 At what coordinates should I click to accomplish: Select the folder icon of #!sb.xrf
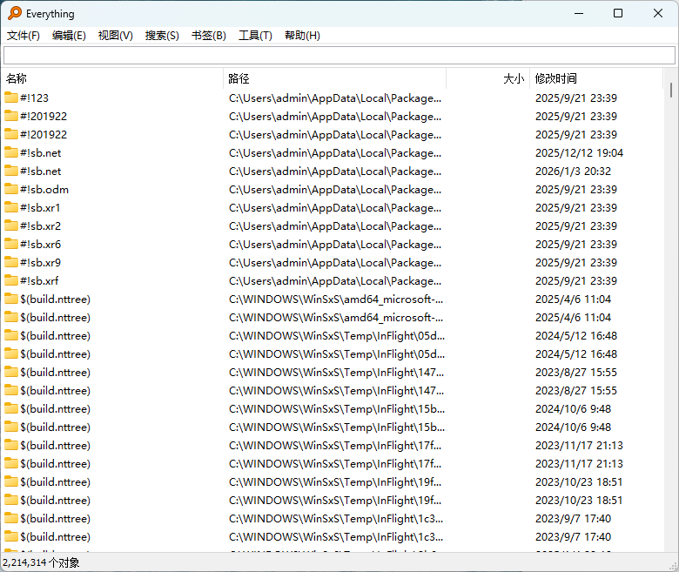(11, 280)
